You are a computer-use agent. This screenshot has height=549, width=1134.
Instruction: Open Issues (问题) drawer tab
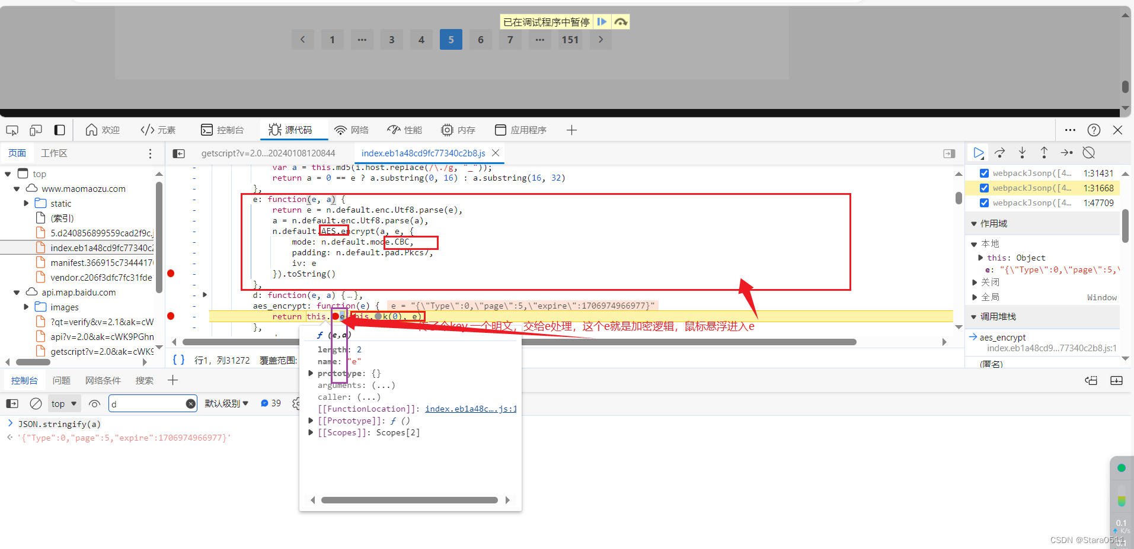[x=61, y=380]
